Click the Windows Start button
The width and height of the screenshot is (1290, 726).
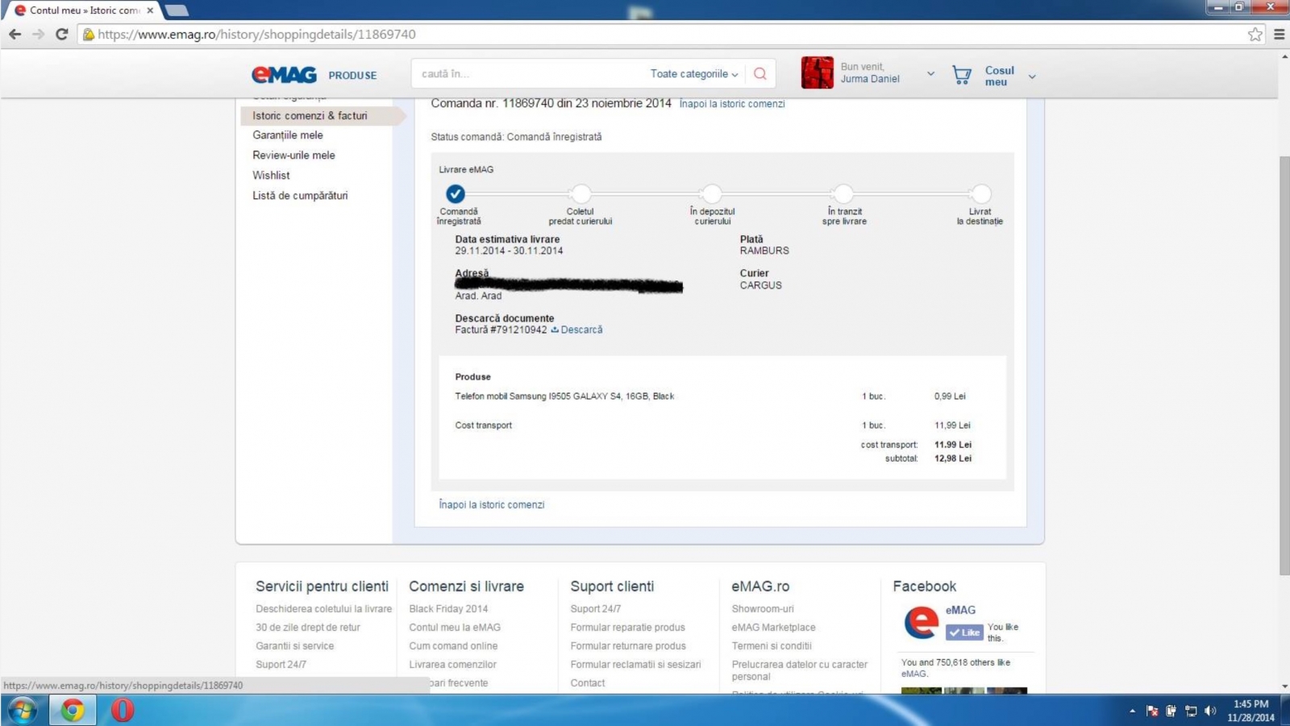click(23, 710)
